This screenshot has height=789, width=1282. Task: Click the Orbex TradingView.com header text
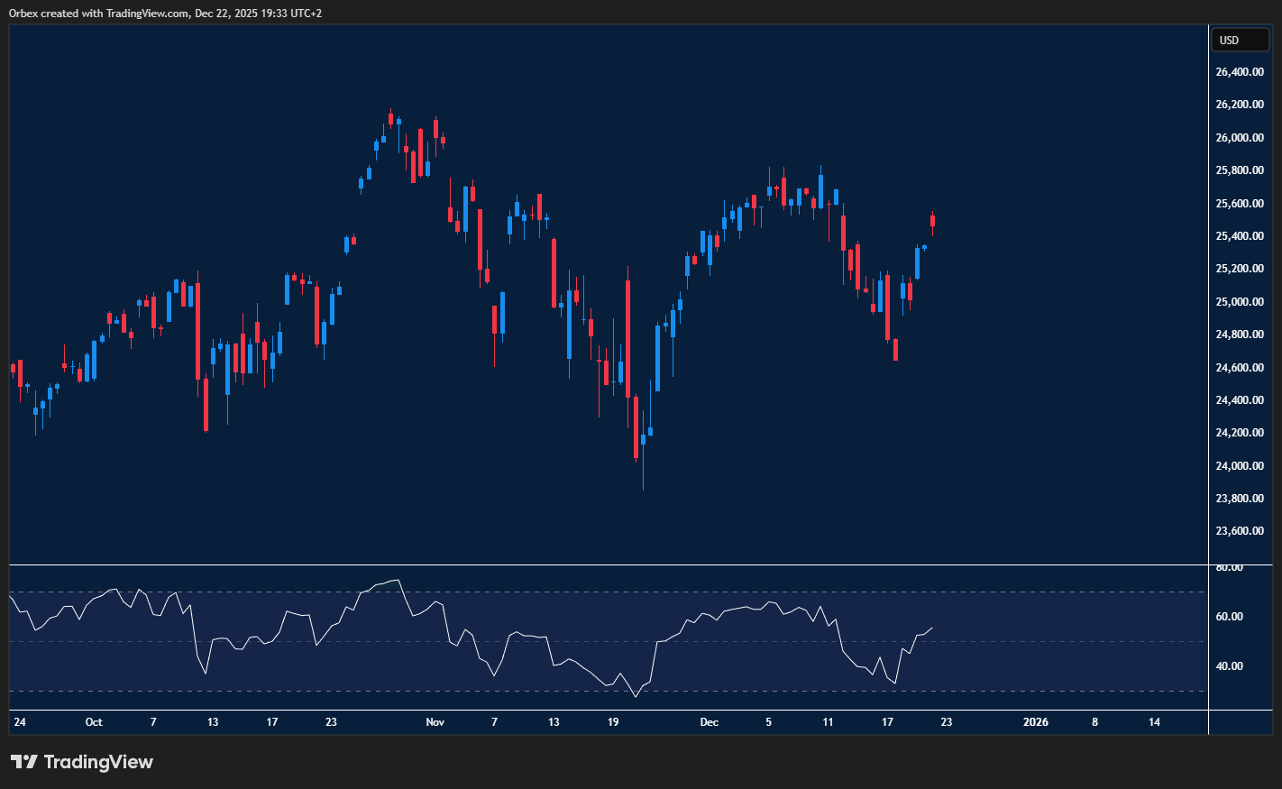pyautogui.click(x=165, y=13)
